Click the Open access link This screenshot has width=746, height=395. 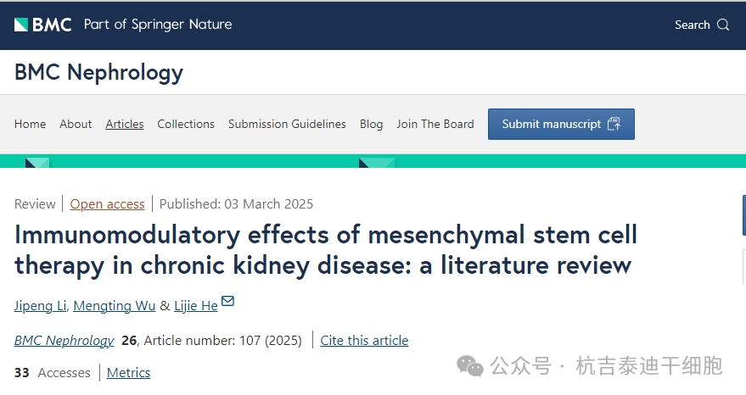(107, 203)
